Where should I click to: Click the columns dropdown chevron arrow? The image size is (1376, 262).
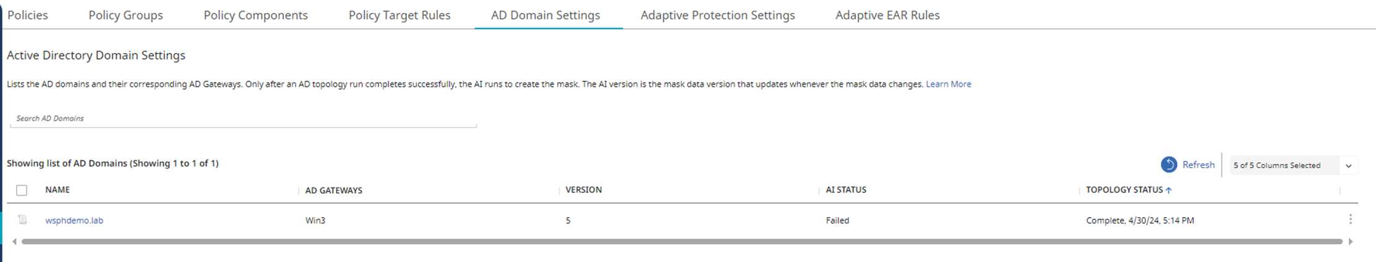pos(1348,166)
